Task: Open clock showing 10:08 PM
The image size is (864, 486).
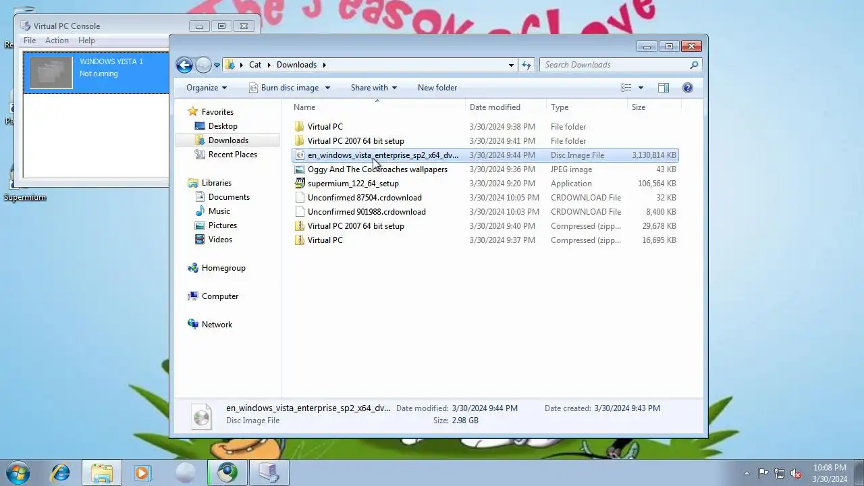Action: tap(830, 473)
